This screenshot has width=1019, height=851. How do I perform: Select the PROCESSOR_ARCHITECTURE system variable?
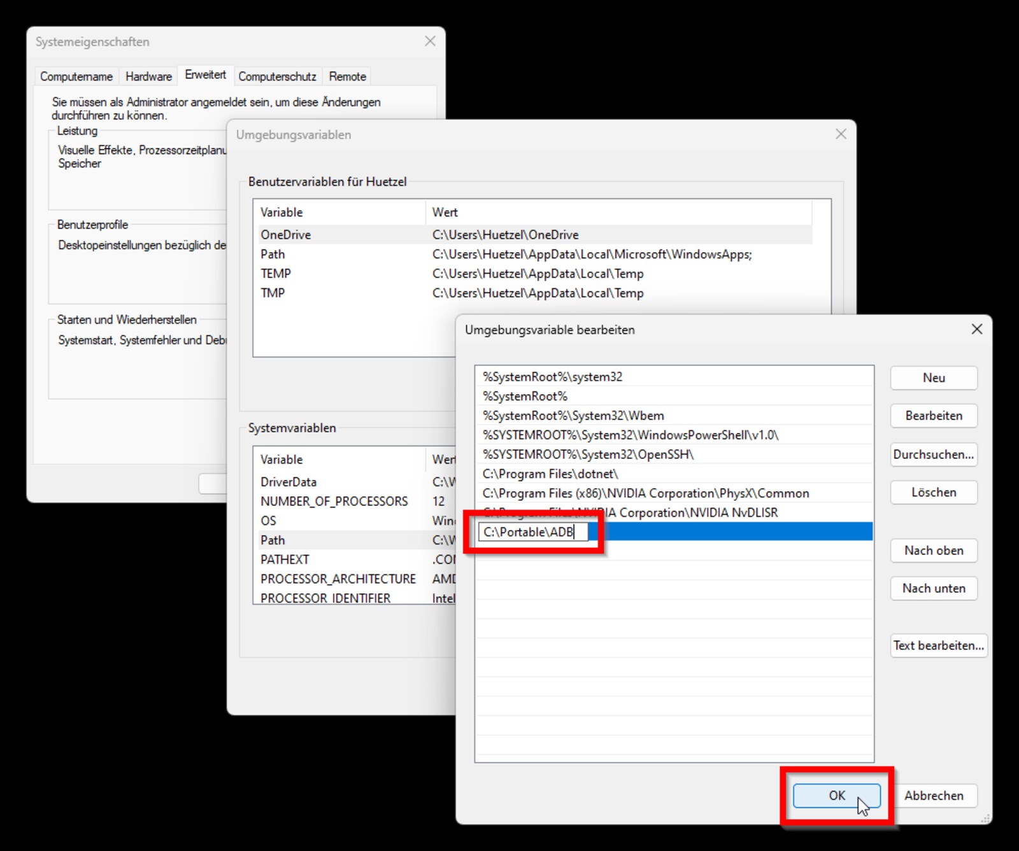(338, 579)
